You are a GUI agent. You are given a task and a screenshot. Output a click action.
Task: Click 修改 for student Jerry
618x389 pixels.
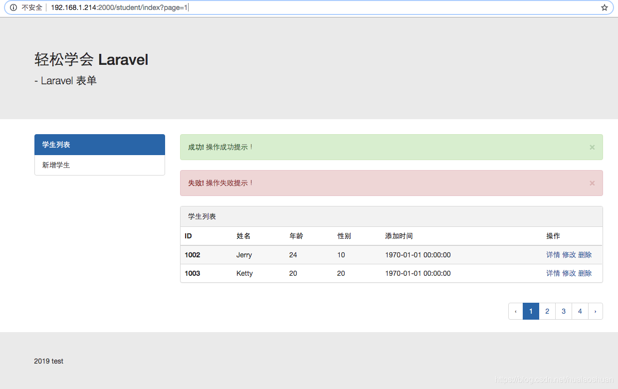tap(569, 255)
